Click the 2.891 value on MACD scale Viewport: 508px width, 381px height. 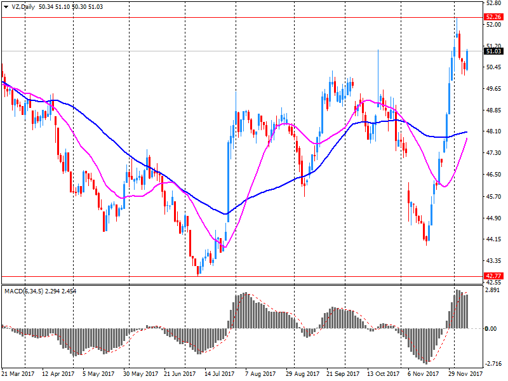pos(492,289)
